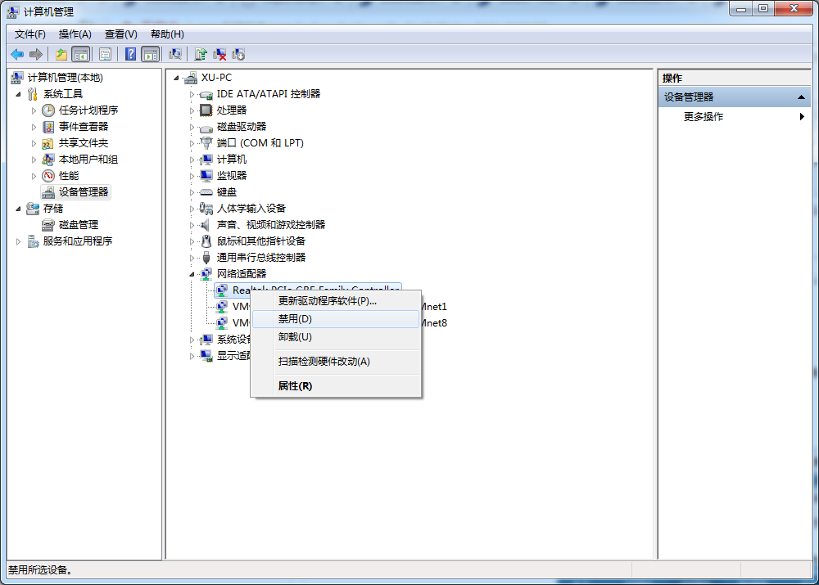Click the 磁盘驱动器 drive icon
The image size is (819, 585).
[x=206, y=127]
